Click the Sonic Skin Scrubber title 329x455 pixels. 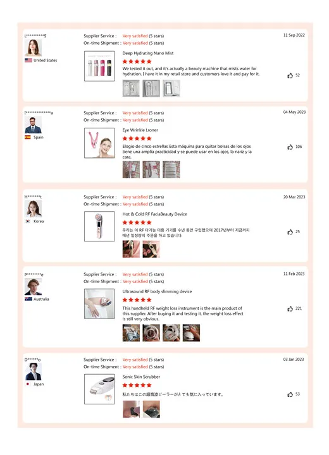tap(141, 377)
